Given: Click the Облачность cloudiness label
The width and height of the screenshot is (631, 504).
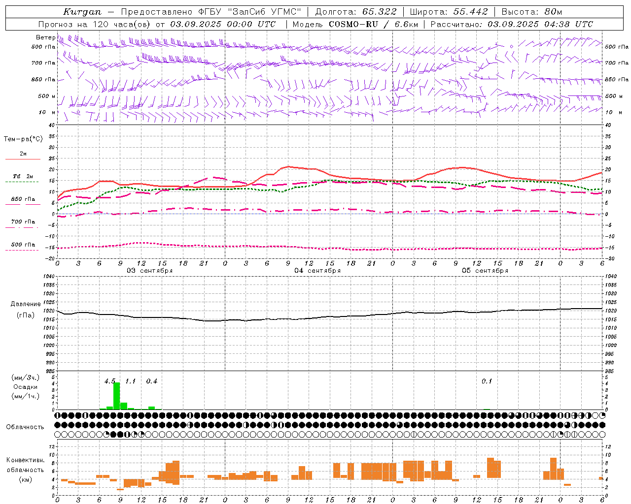Looking at the screenshot, I should point(25,427).
